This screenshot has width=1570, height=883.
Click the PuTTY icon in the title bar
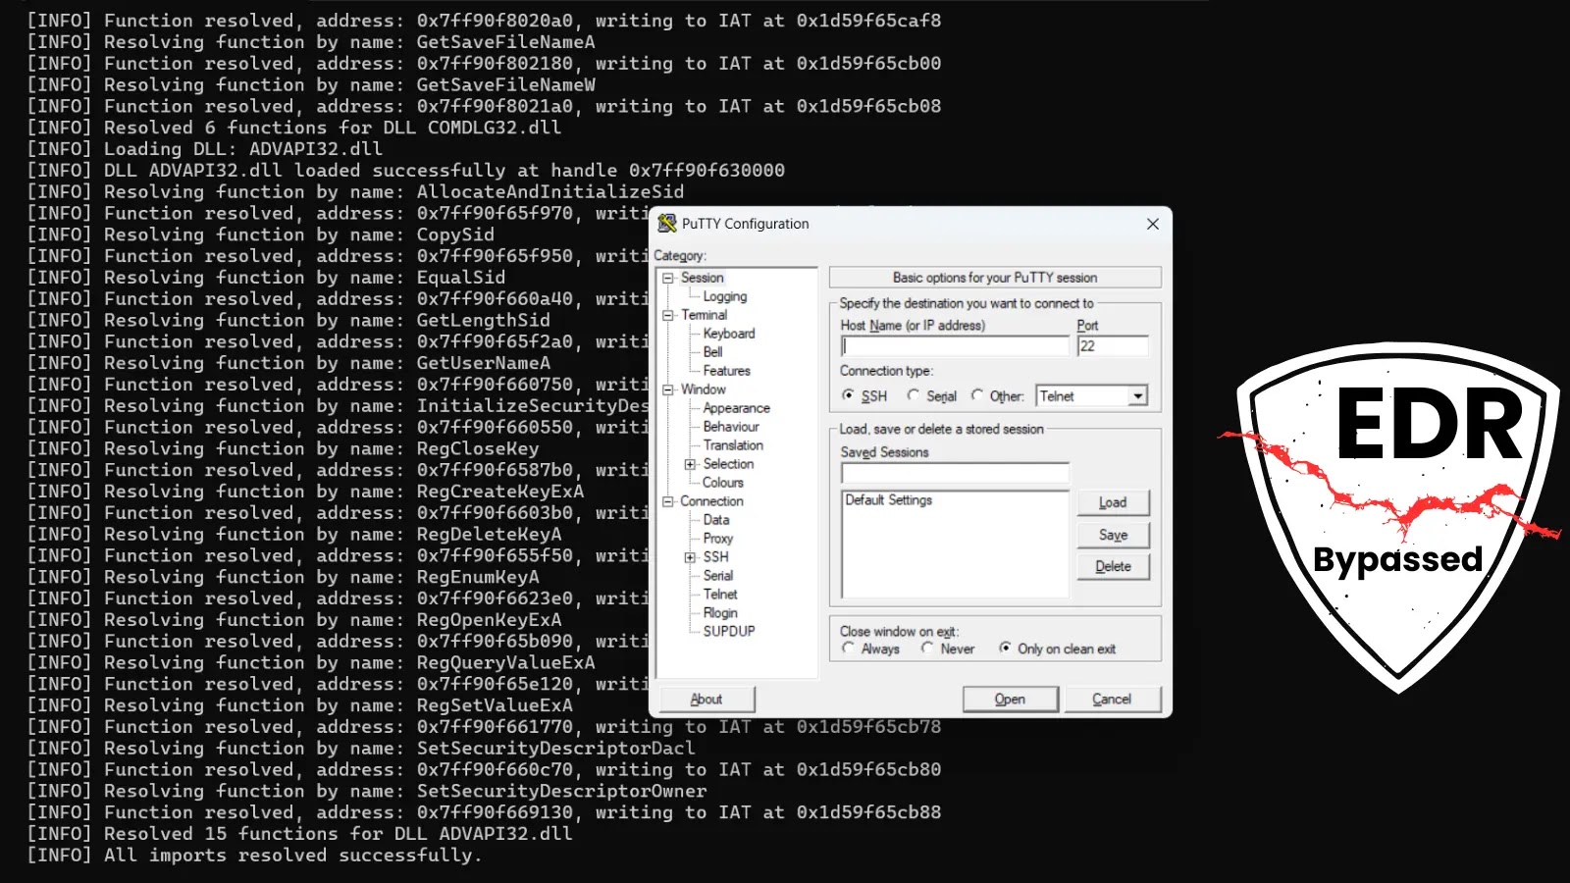click(x=668, y=224)
